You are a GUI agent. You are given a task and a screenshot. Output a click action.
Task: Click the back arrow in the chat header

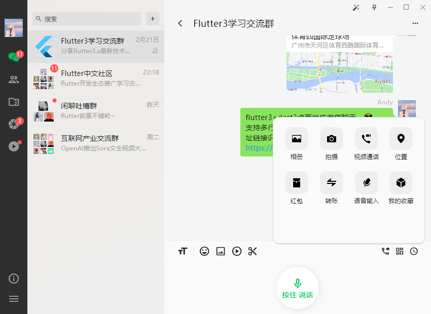181,24
